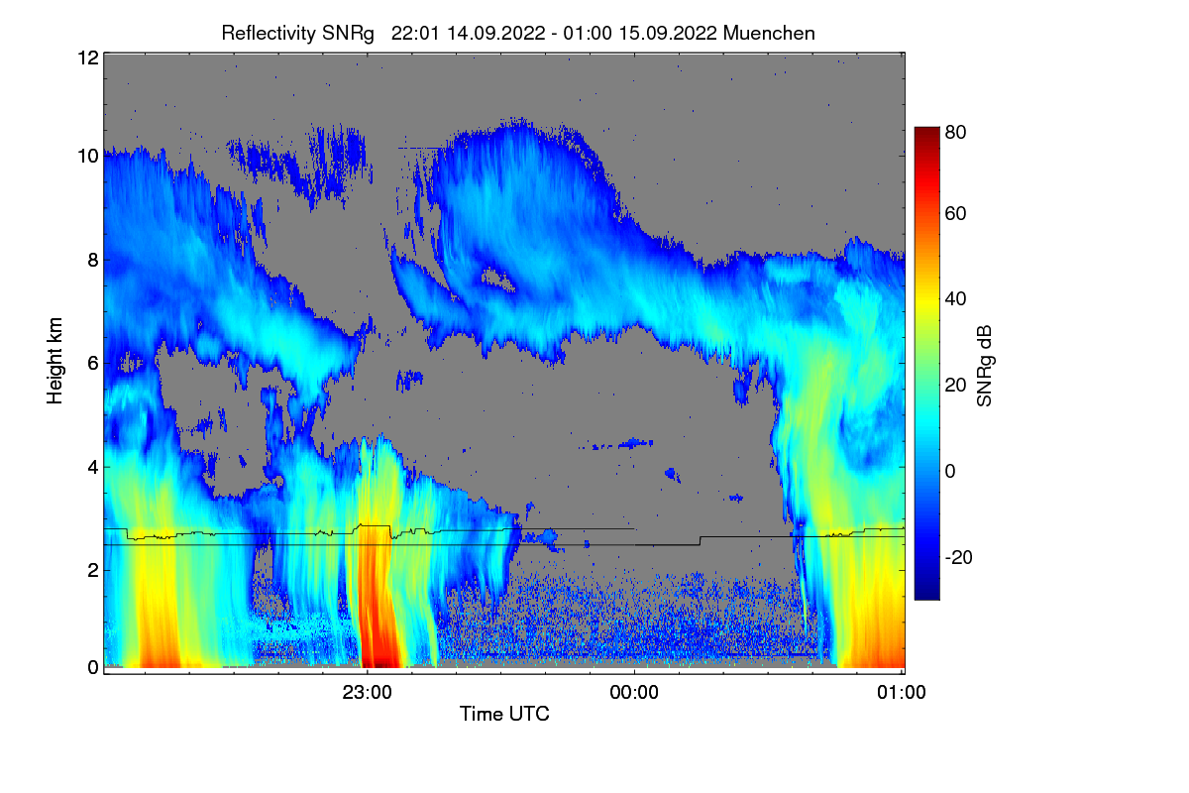Click the colorbar value 20
Image resolution: width=1189 pixels, height=793 pixels.
(x=955, y=385)
